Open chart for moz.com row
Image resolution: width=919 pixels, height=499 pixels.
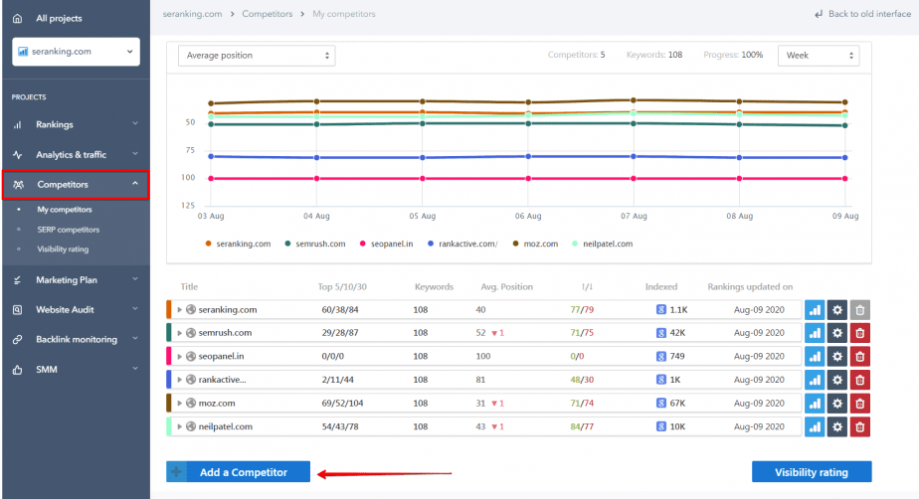click(815, 404)
